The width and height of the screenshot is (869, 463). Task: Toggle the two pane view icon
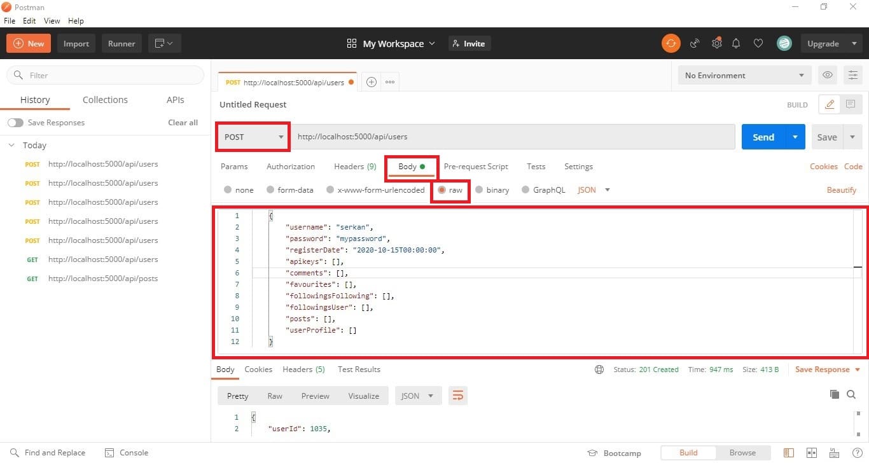(789, 453)
